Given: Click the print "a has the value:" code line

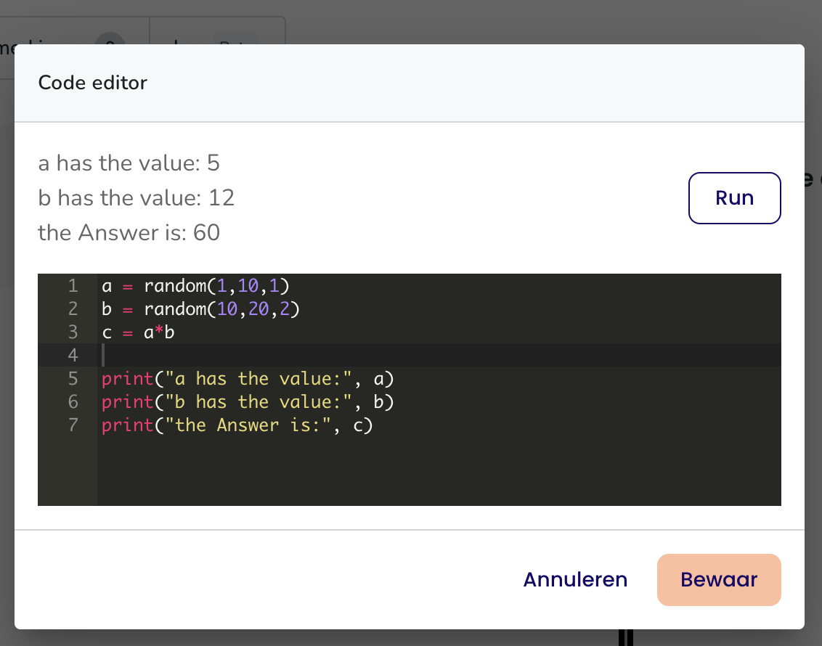Looking at the screenshot, I should click(x=248, y=379).
